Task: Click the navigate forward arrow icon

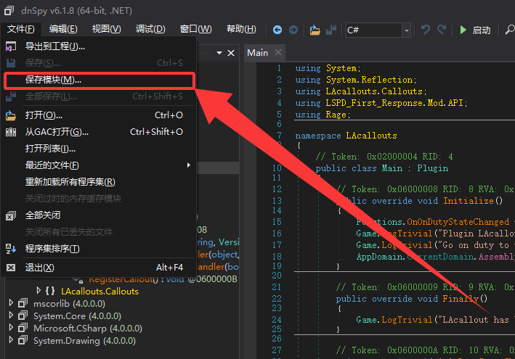Action: (x=293, y=30)
